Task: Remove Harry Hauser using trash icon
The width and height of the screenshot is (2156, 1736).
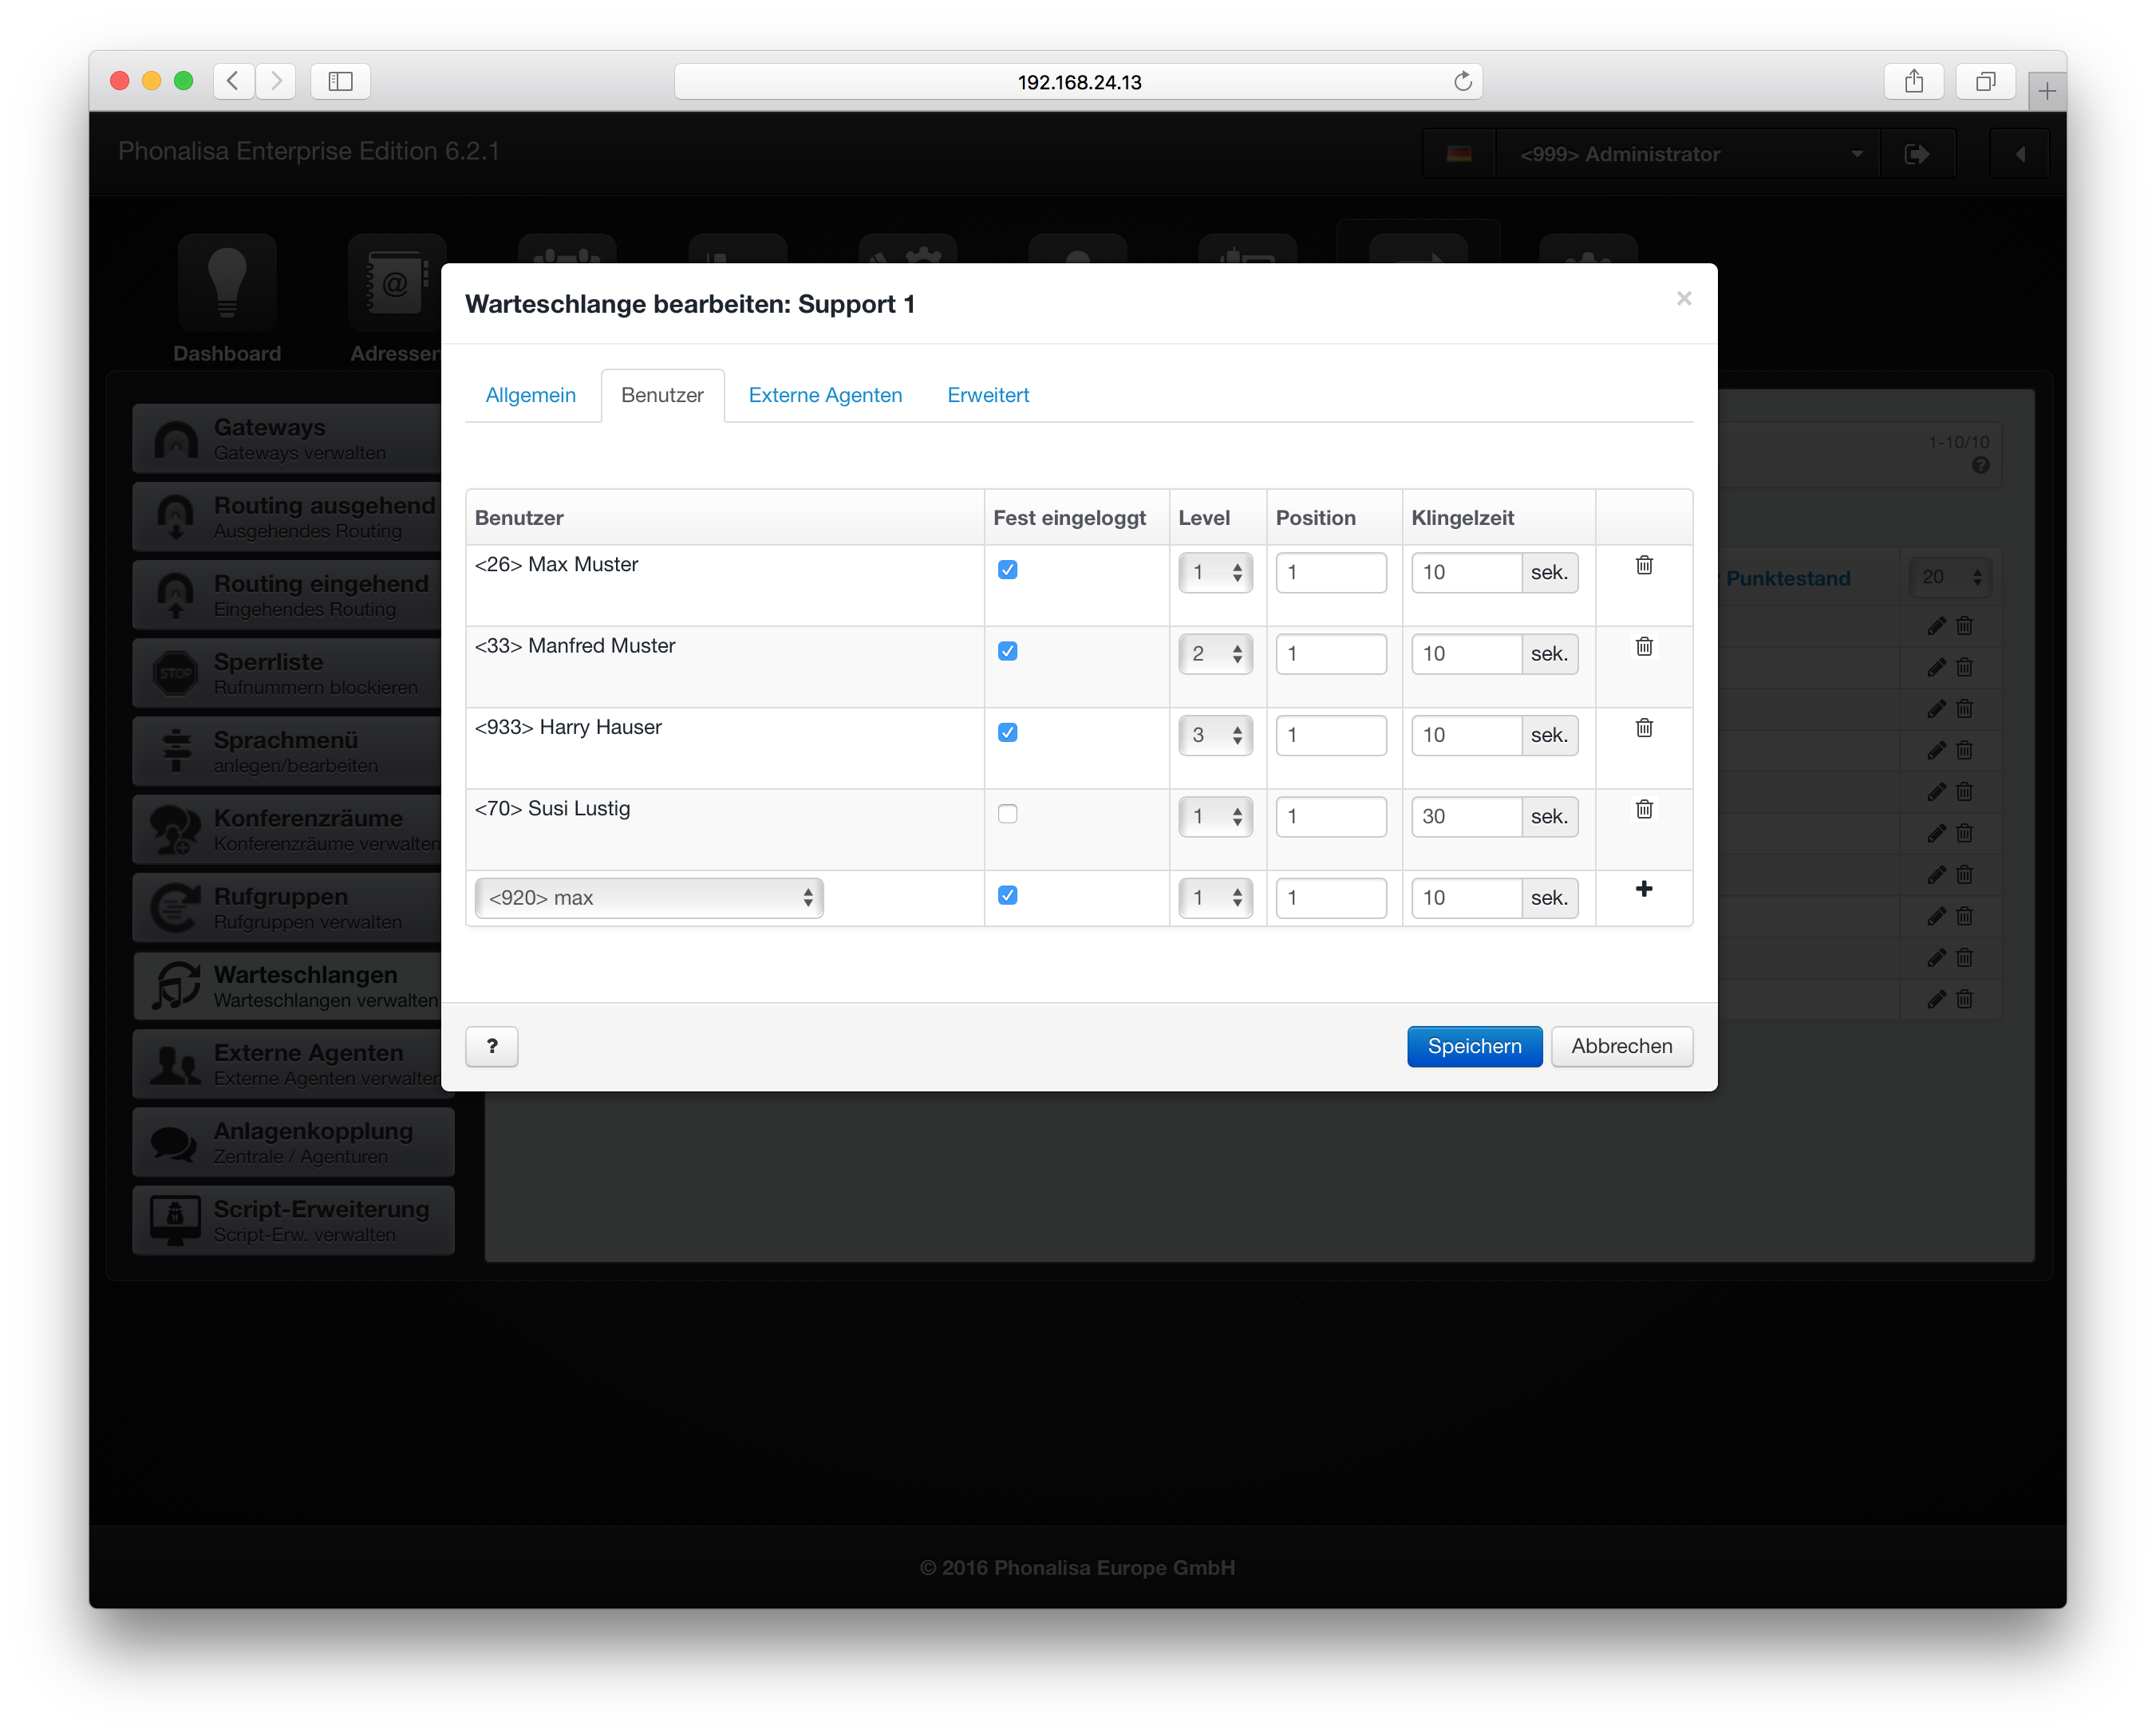Action: 1644,727
